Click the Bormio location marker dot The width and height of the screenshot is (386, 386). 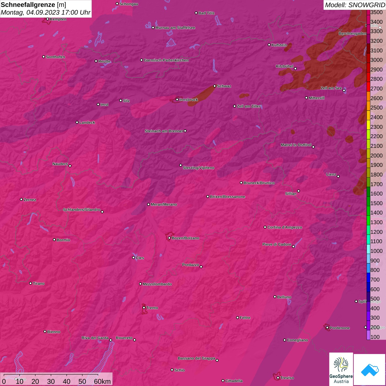point(54,240)
